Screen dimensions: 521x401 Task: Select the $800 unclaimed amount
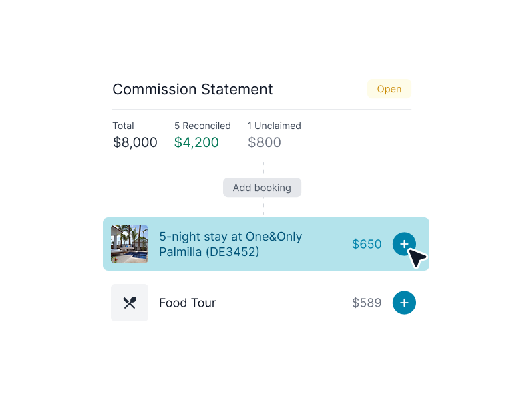click(265, 142)
